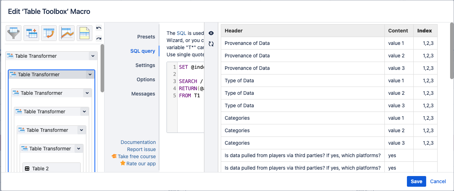Redo the macro change
454x191 pixels.
tap(99, 38)
